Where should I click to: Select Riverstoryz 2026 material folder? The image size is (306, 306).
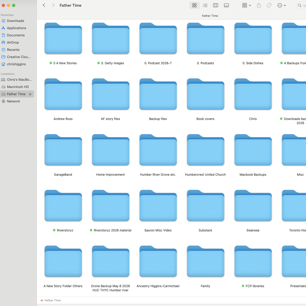(x=110, y=205)
